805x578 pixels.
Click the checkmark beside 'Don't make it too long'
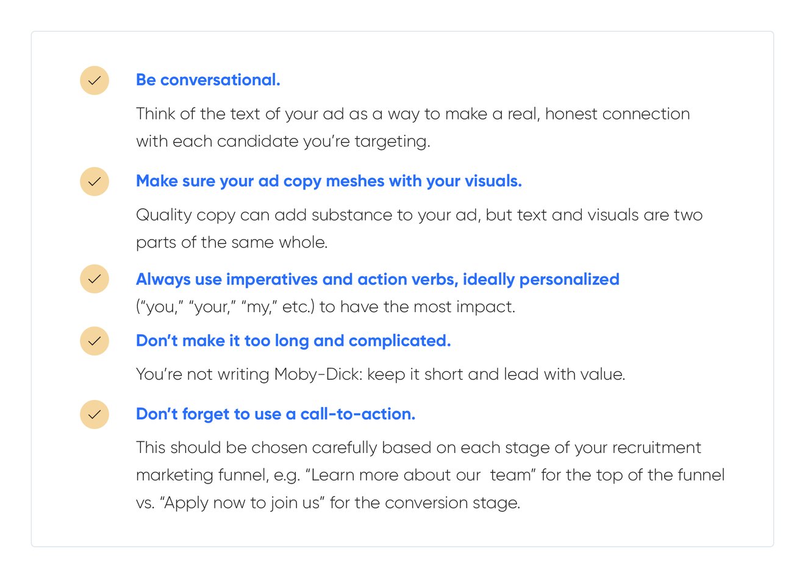tap(95, 341)
